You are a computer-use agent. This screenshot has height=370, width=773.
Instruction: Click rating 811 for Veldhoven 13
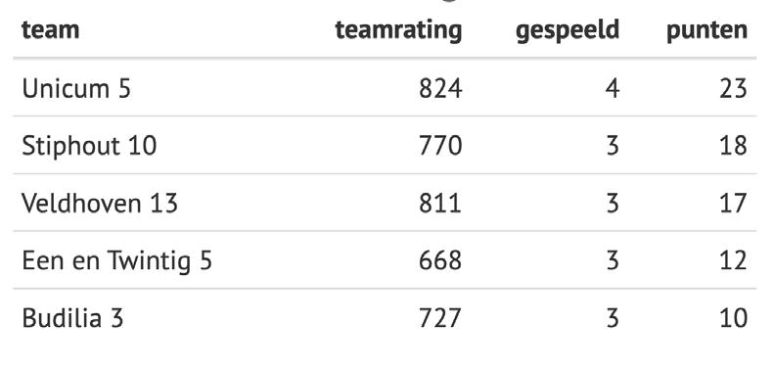[440, 204]
